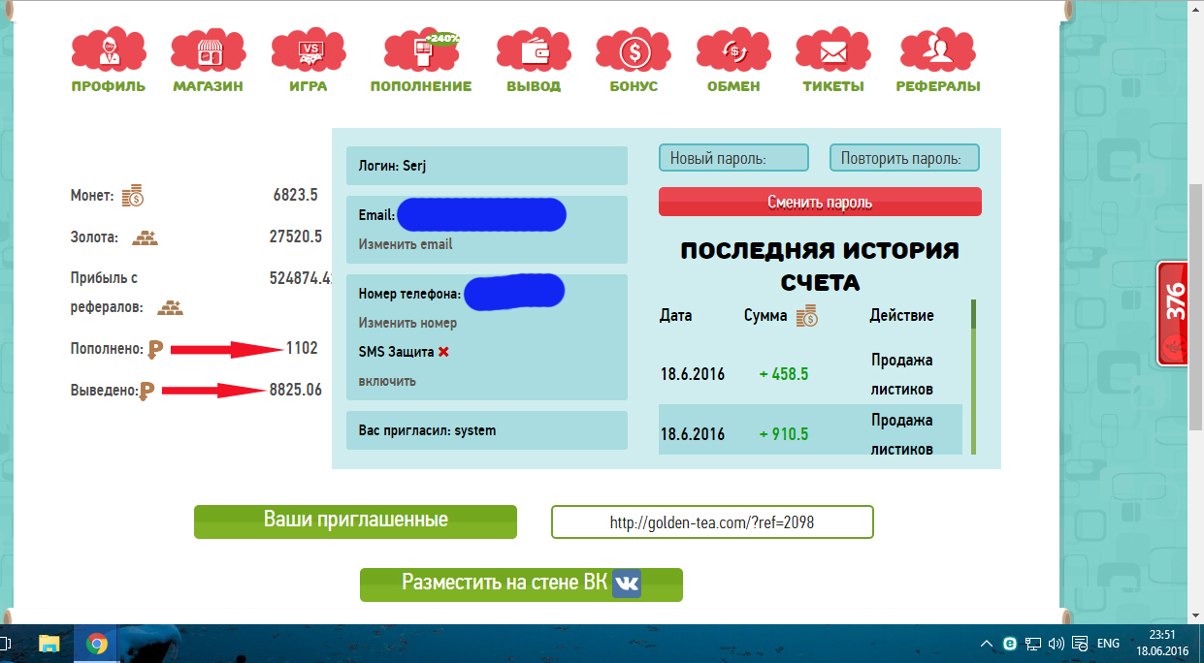The width and height of the screenshot is (1204, 663).
Task: Click the МАГАЗИН menu label
Action: [208, 86]
